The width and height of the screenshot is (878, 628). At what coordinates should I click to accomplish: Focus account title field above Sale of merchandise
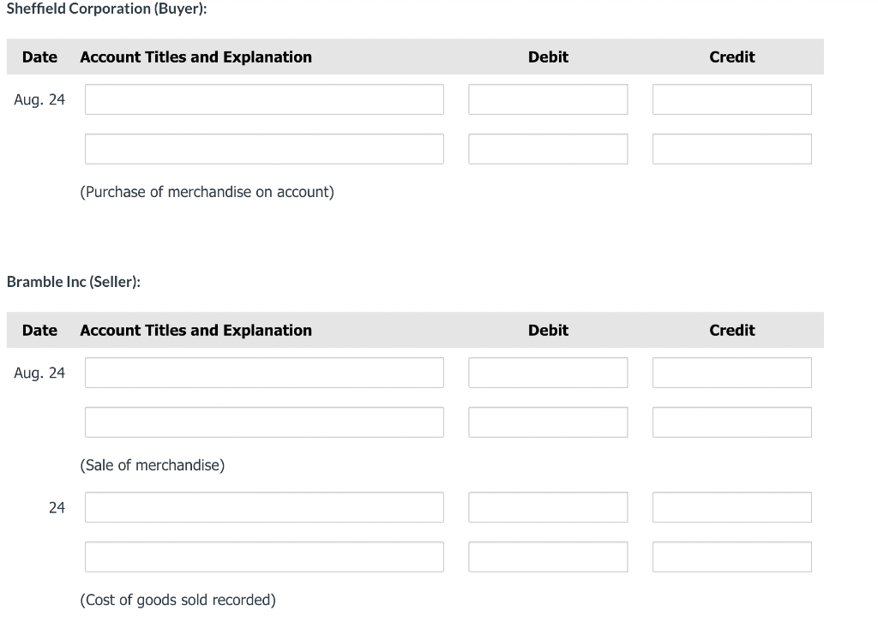(x=264, y=422)
